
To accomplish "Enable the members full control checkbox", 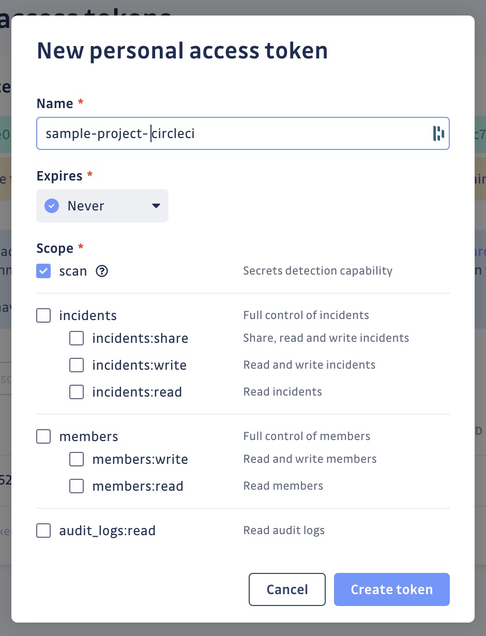I will click(x=43, y=436).
